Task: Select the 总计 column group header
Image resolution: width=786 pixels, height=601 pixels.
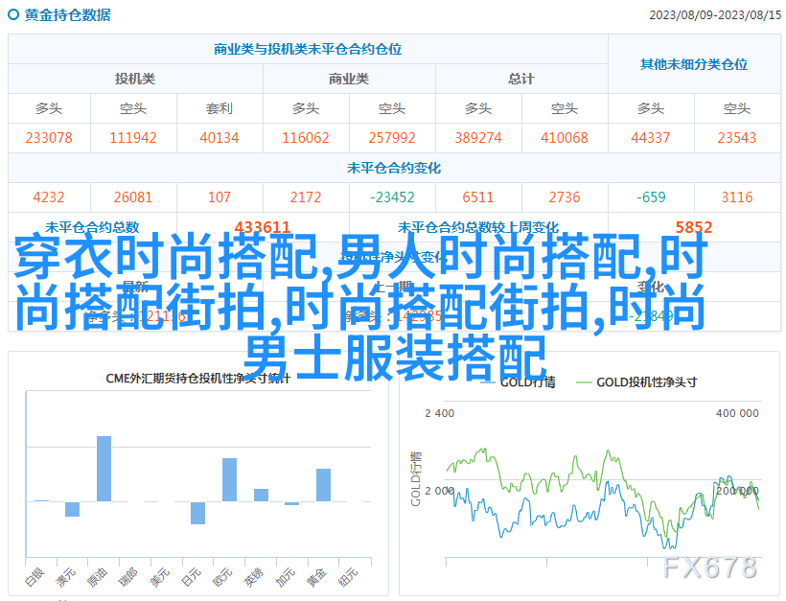Action: tap(521, 79)
